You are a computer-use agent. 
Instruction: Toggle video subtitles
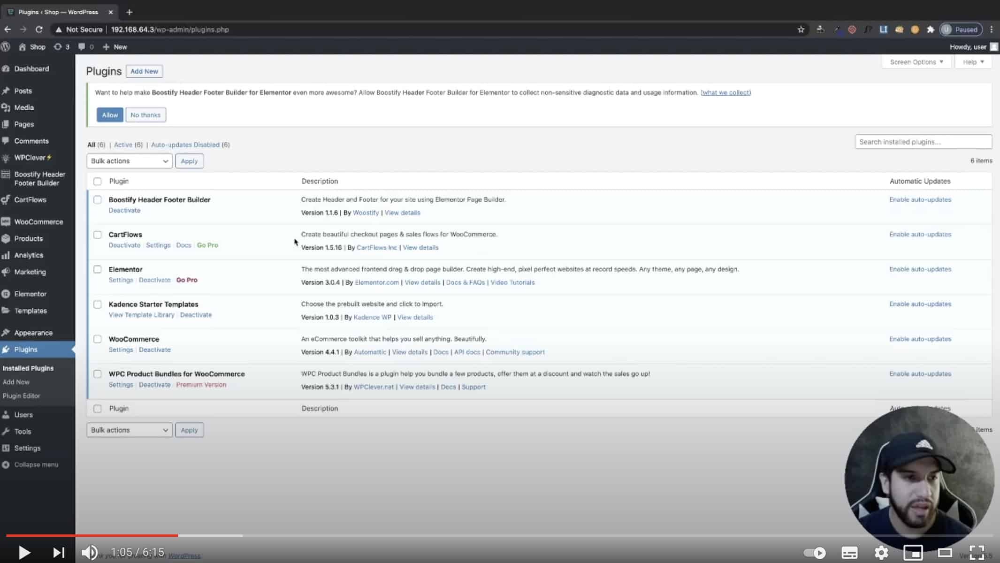point(849,553)
